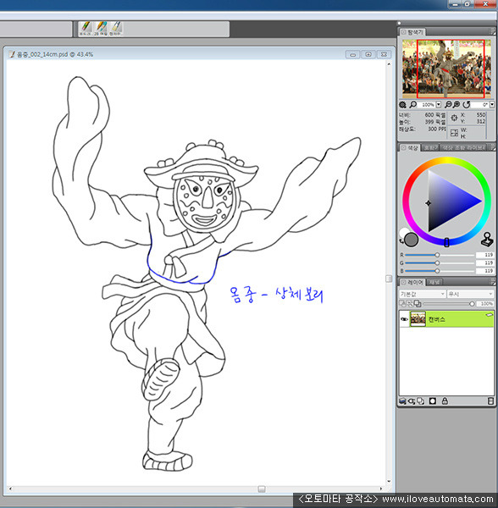This screenshot has width=498, height=508.
Task: Click the R value input field
Action: [x=484, y=255]
